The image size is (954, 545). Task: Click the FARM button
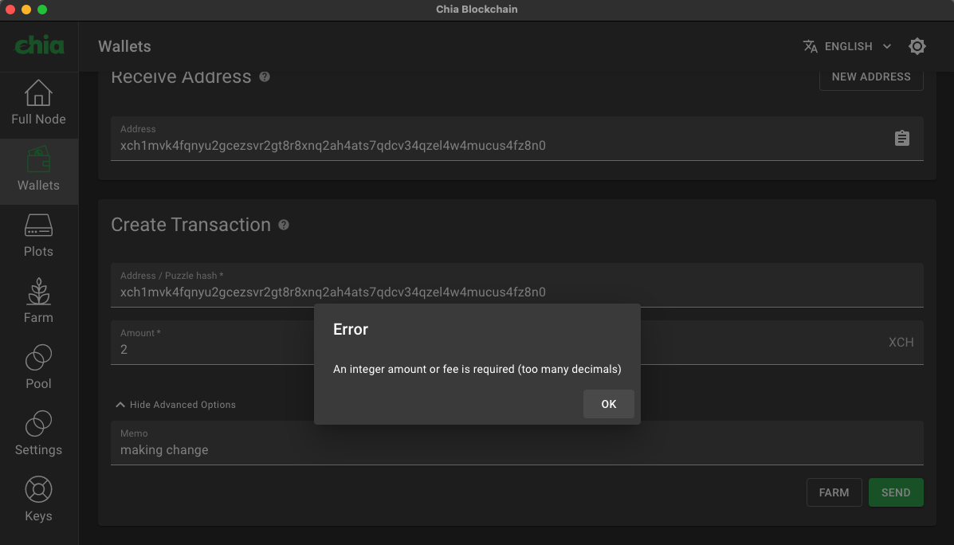(834, 492)
